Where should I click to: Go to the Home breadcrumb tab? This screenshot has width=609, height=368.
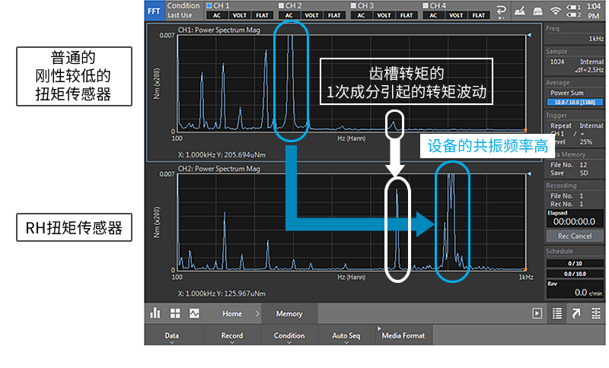pyautogui.click(x=232, y=313)
